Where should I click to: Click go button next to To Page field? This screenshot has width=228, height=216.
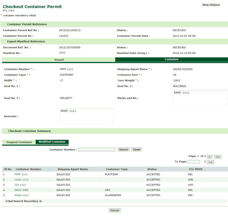click(x=211, y=162)
